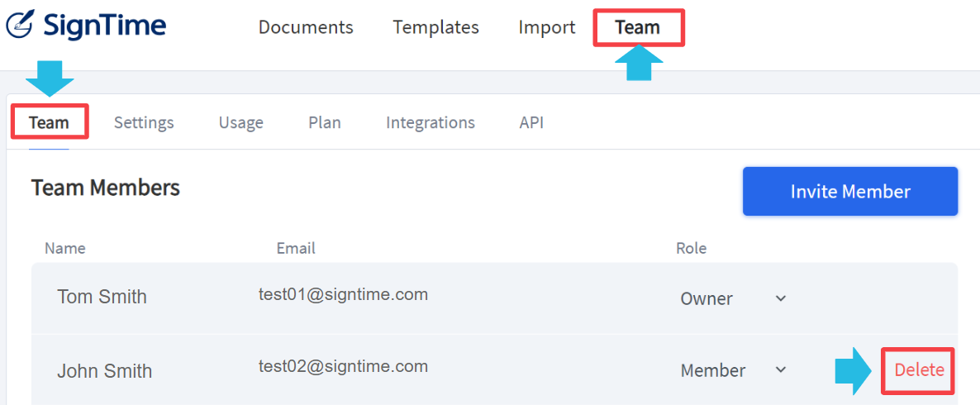
Task: Expand John Smith's Member role dropdown
Action: coord(733,370)
